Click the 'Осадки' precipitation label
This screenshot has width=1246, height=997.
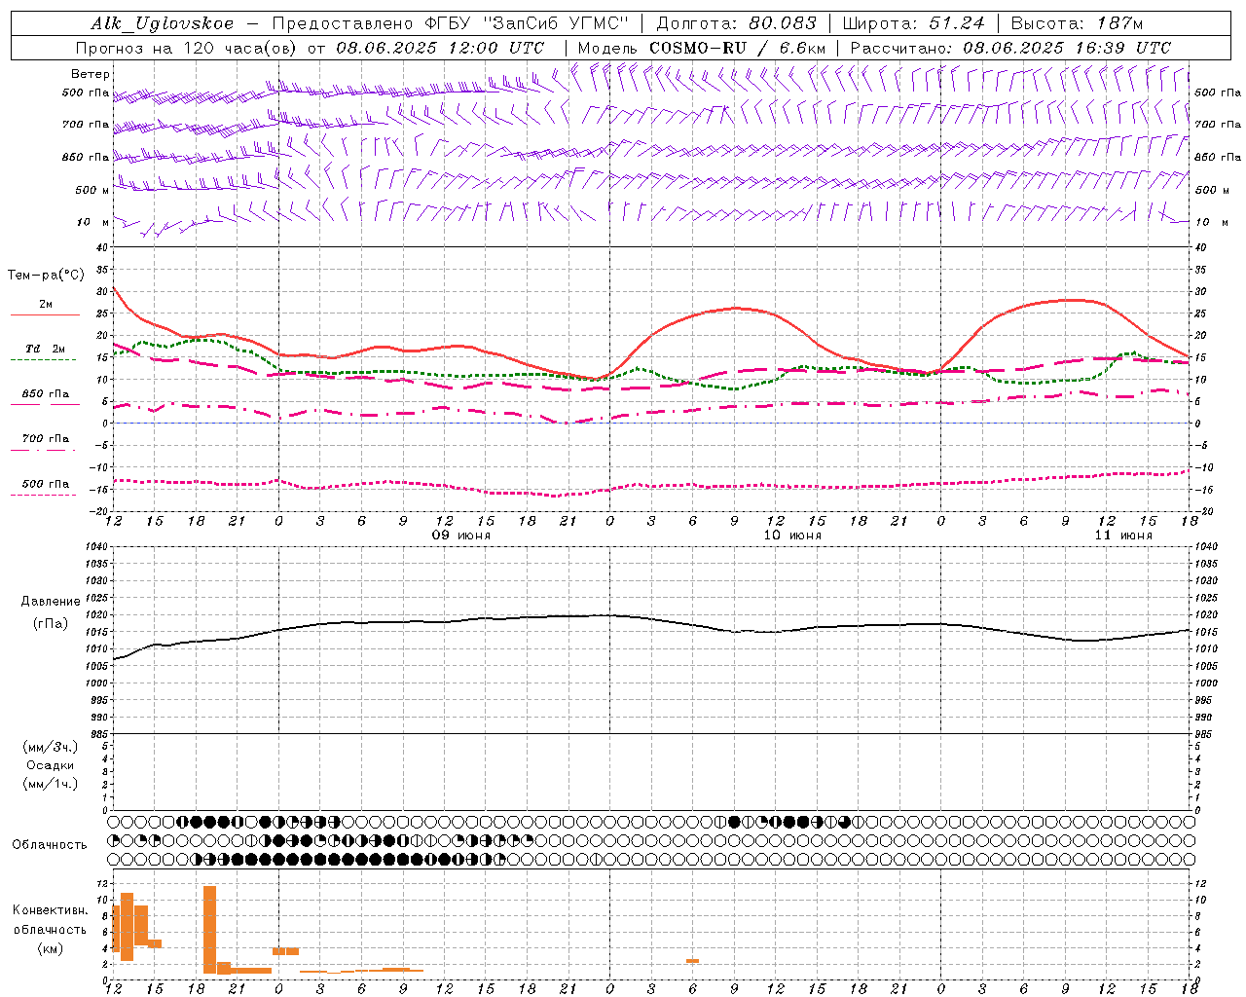point(51,765)
